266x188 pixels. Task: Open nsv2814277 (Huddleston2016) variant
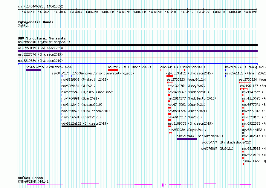(192, 98)
